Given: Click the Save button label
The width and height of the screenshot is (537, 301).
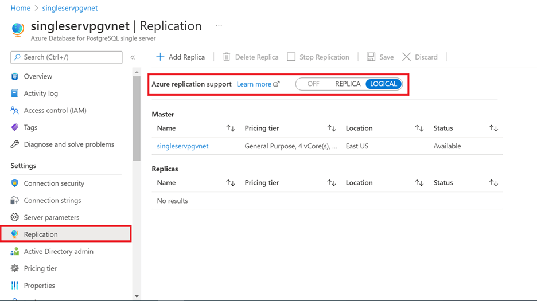Looking at the screenshot, I should tap(386, 57).
